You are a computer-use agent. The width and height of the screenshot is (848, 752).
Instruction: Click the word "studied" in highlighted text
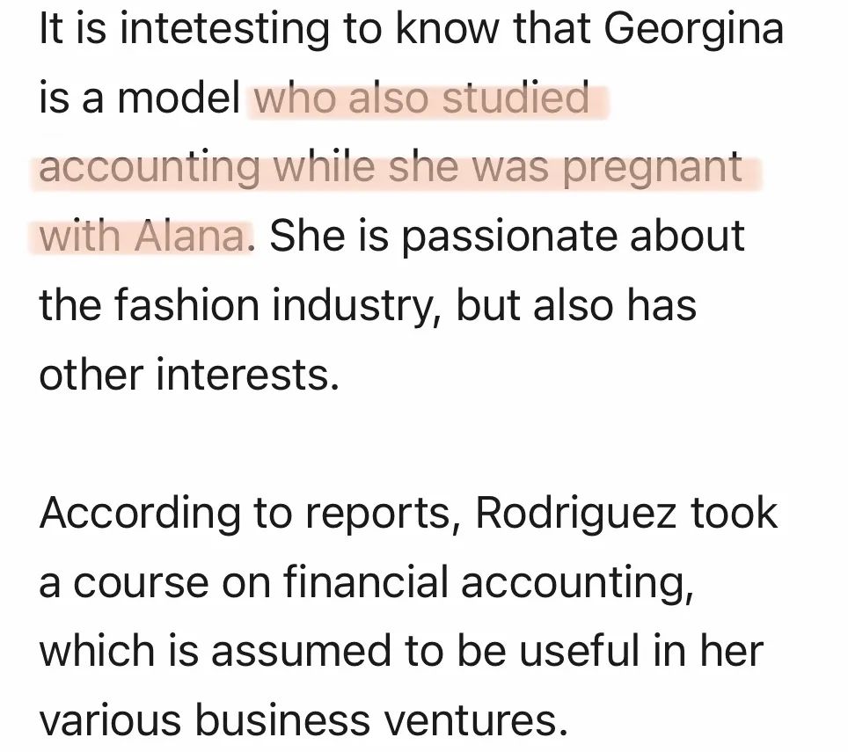coord(515,99)
